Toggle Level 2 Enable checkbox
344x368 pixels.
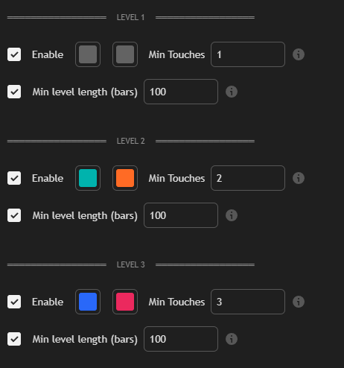point(14,178)
